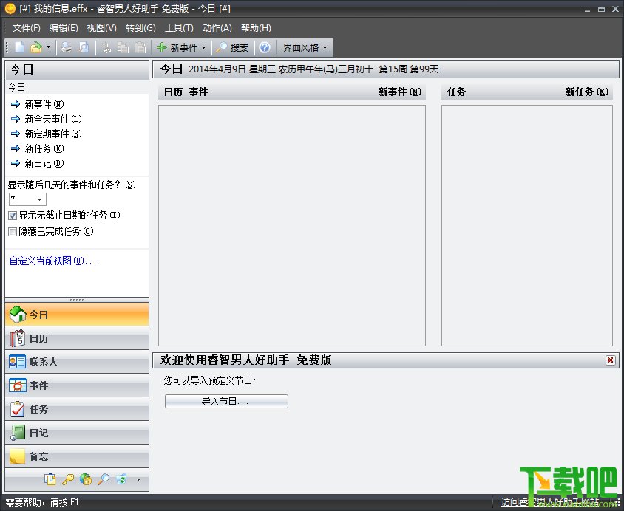Open the 动作(A) menu
Screen dimensions: 624x511
click(217, 28)
